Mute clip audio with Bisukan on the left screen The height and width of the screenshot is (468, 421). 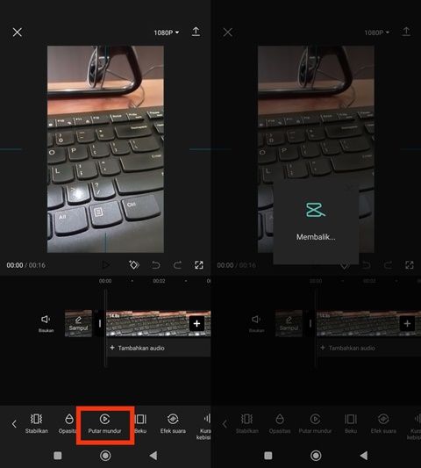point(46,323)
